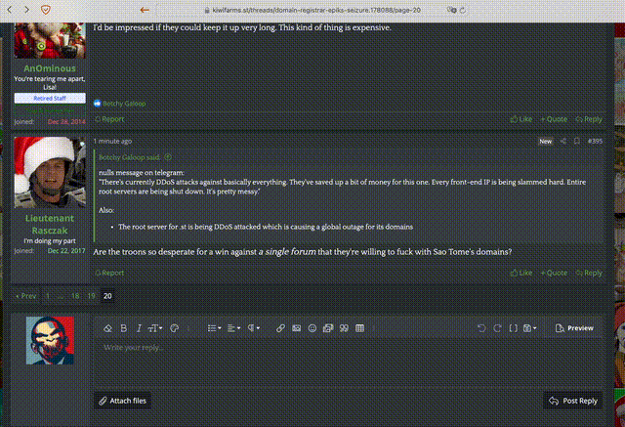This screenshot has height=427, width=625.
Task: Open the smilies picker
Action: [x=312, y=328]
